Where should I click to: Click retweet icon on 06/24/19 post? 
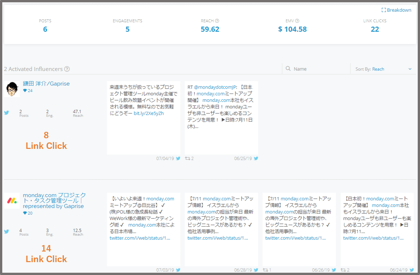click(x=343, y=270)
